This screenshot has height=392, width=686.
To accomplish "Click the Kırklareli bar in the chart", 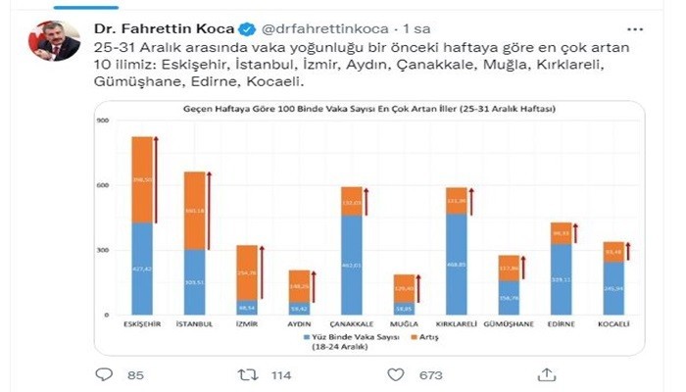I will 457,251.
